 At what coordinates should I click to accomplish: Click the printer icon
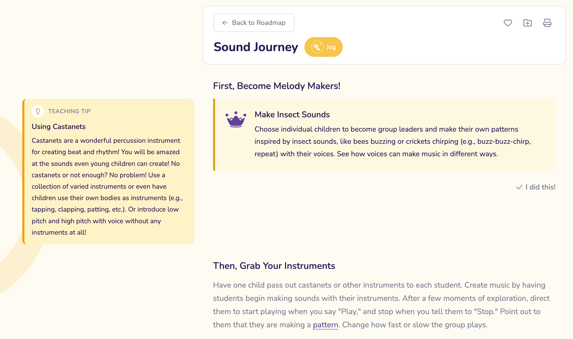[547, 23]
